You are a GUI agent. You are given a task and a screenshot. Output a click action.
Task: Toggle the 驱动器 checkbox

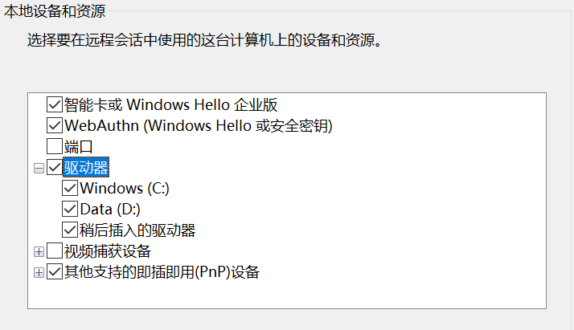[55, 168]
